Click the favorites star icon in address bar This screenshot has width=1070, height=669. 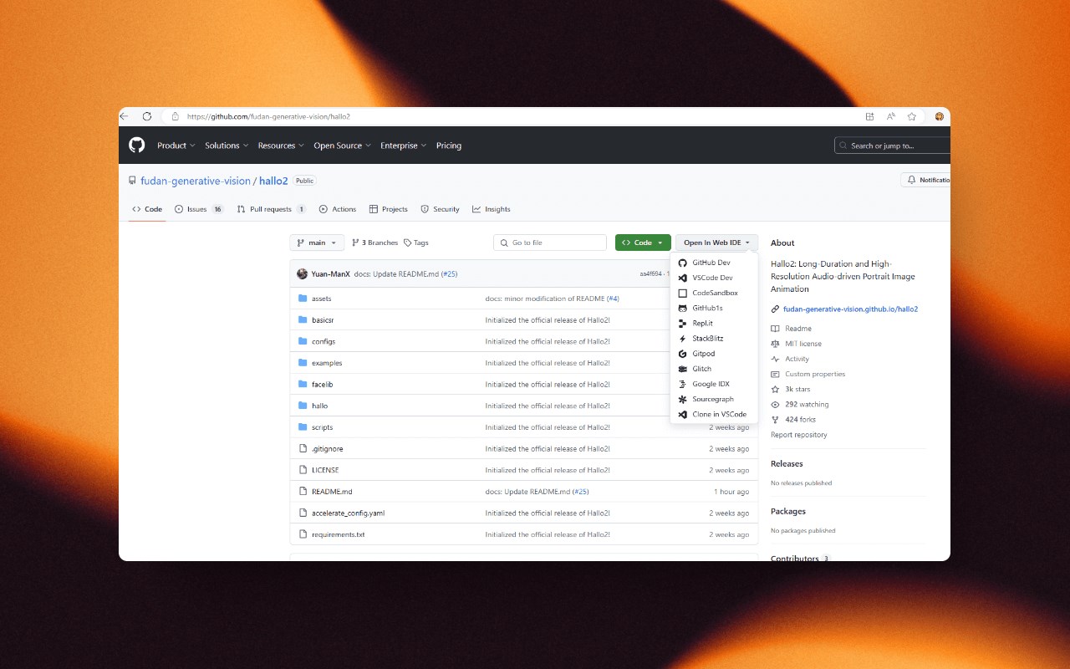click(912, 116)
